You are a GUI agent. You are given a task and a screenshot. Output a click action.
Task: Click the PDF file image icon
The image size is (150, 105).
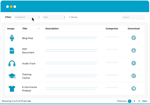click(12, 51)
